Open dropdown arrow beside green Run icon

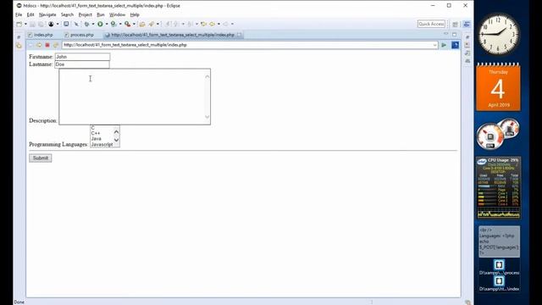(x=107, y=25)
